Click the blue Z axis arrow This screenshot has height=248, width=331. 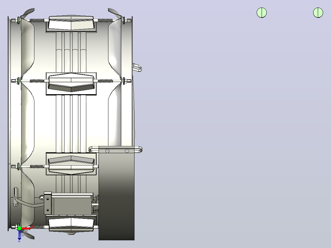pos(19,235)
